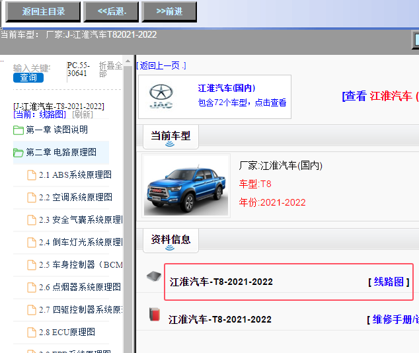Click the blue 查询 search button
Viewport: 419px width, 353px height.
tap(28, 77)
